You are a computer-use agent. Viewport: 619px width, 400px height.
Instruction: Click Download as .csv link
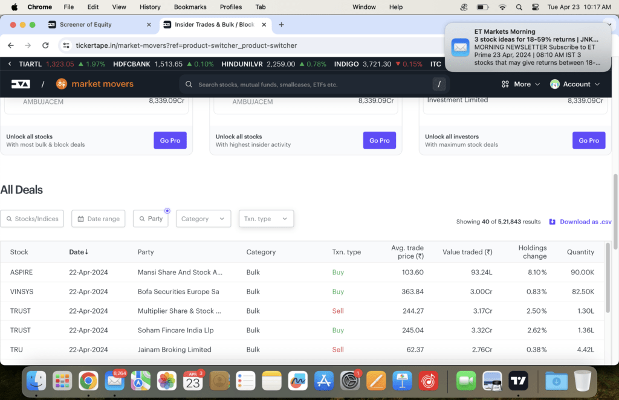click(x=585, y=222)
